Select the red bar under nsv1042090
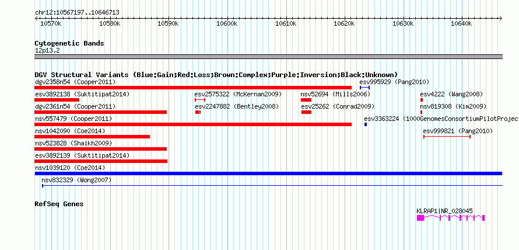The image size is (519, 250). click(x=92, y=137)
